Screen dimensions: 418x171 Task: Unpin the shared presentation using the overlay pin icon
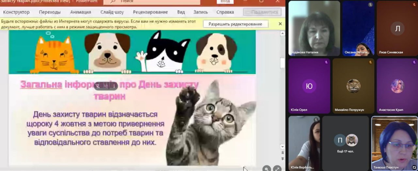pos(98,86)
